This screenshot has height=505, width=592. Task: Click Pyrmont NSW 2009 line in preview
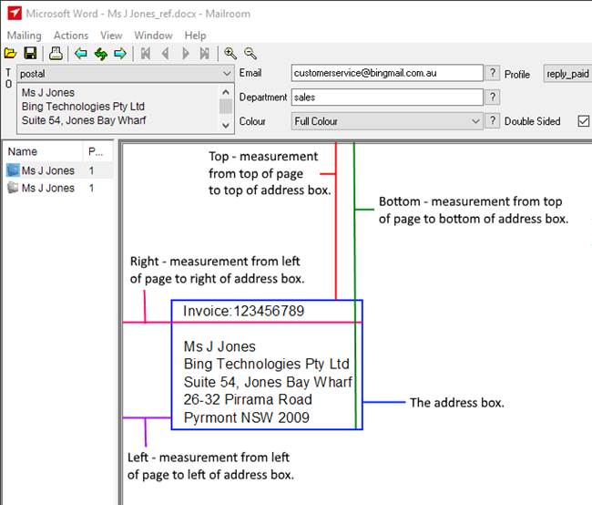[247, 417]
